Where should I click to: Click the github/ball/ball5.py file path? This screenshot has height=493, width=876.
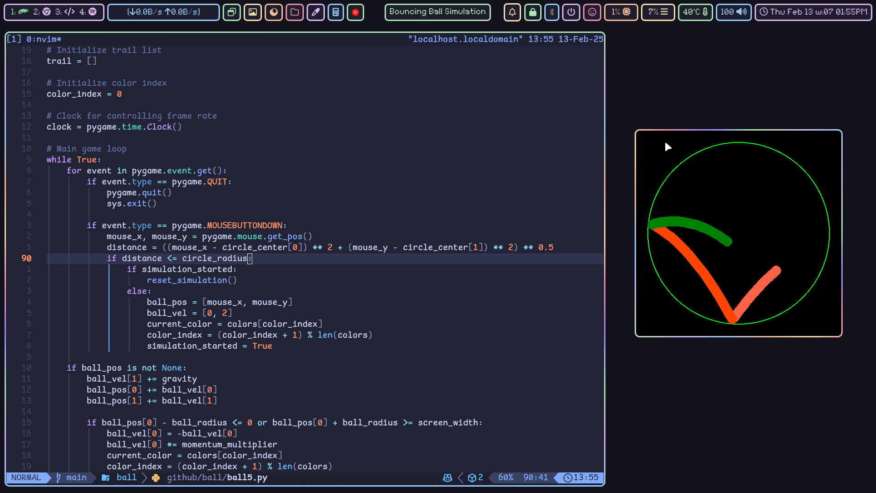pos(217,477)
